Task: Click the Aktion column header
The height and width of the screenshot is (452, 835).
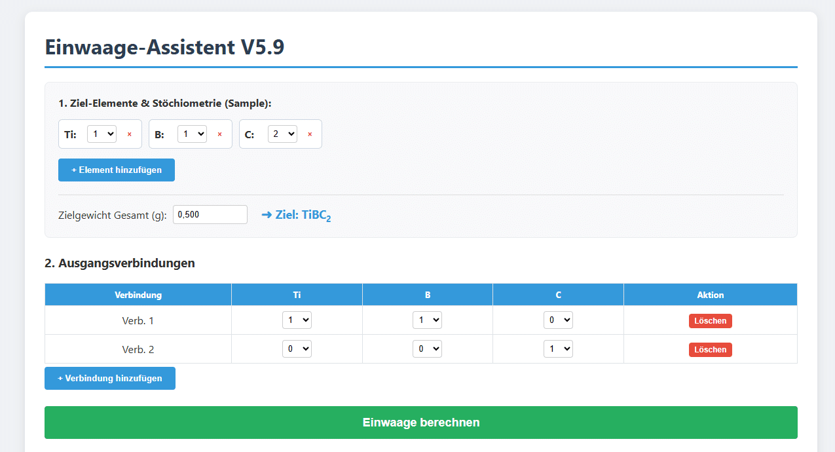Action: coord(710,294)
